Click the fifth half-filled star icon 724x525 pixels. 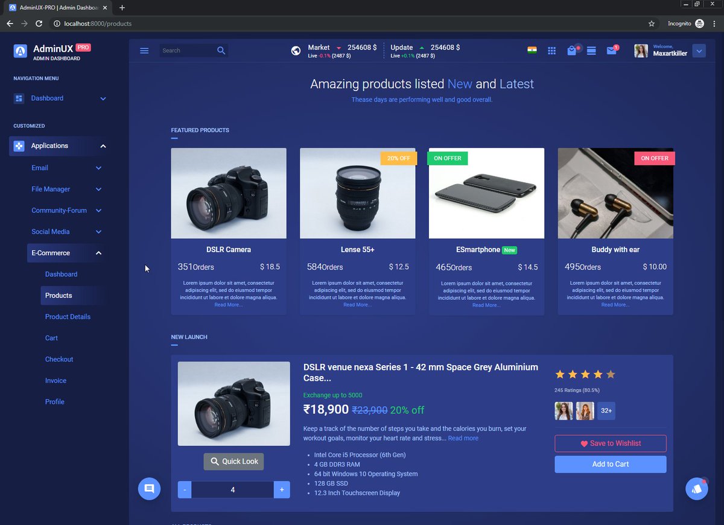611,374
